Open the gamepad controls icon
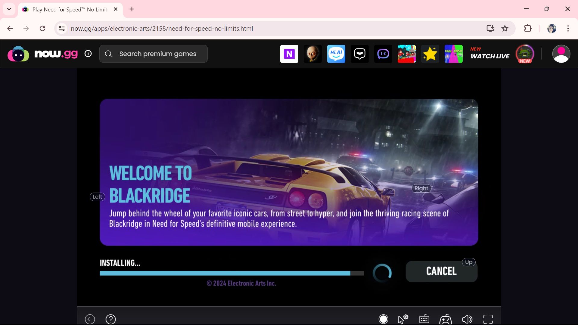578x325 pixels. (x=446, y=319)
